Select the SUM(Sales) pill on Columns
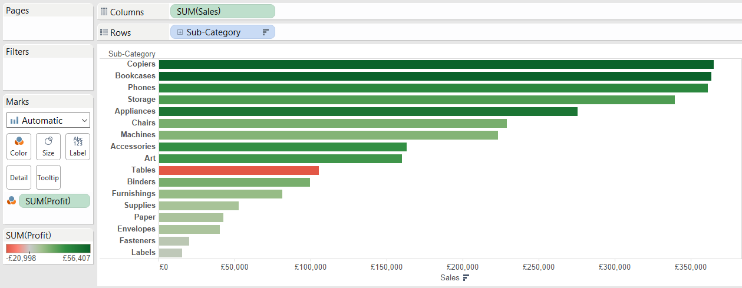The height and width of the screenshot is (288, 742). 222,11
